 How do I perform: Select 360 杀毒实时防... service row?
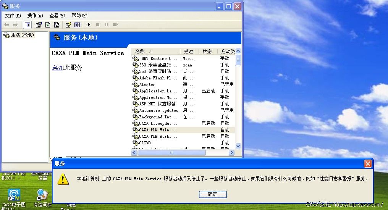(x=183, y=71)
